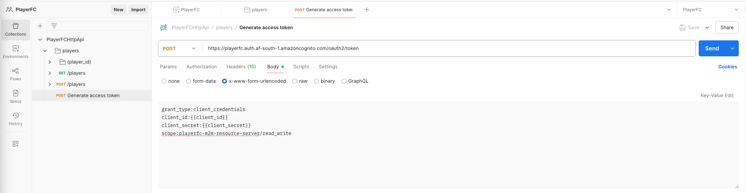Click the PlayerFC workspace team icon
This screenshot has width=746, height=193.
click(9, 10)
